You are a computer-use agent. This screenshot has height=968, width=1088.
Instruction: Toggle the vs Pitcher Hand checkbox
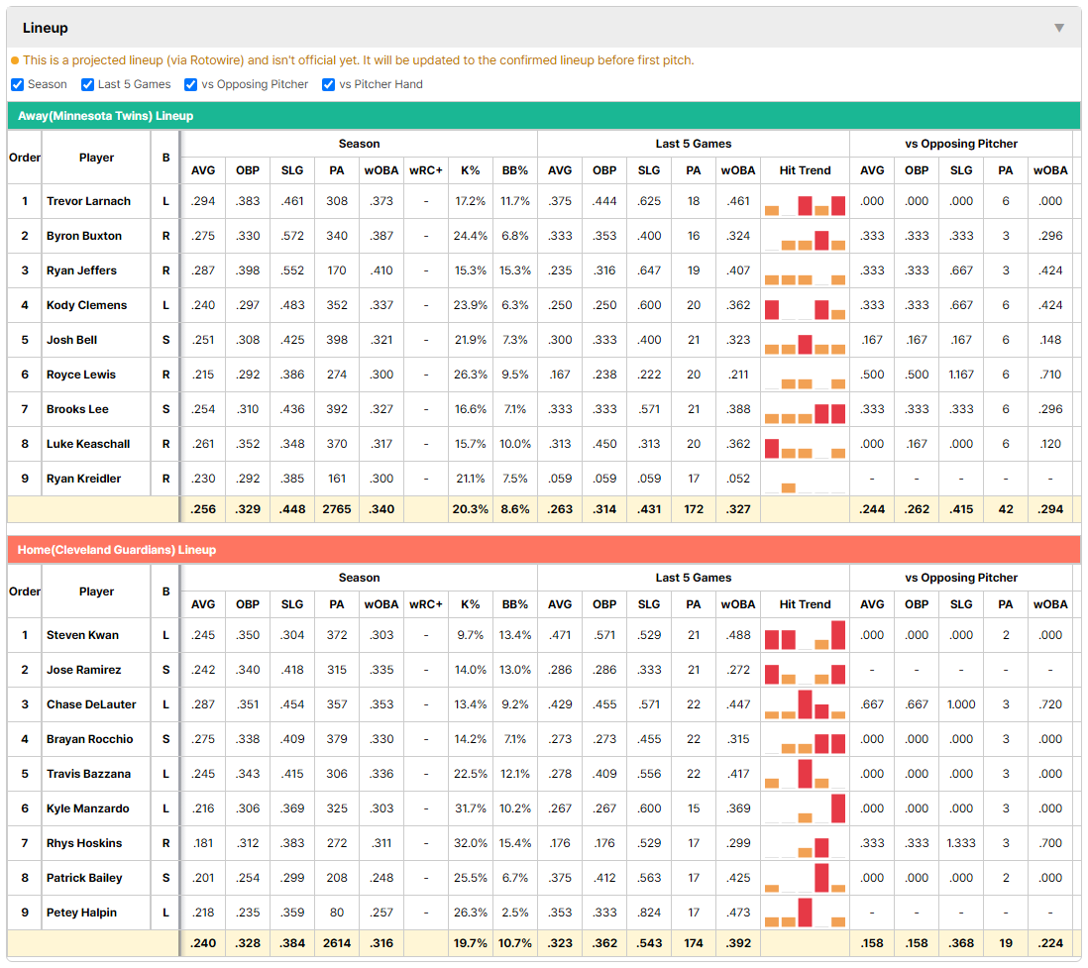click(328, 84)
